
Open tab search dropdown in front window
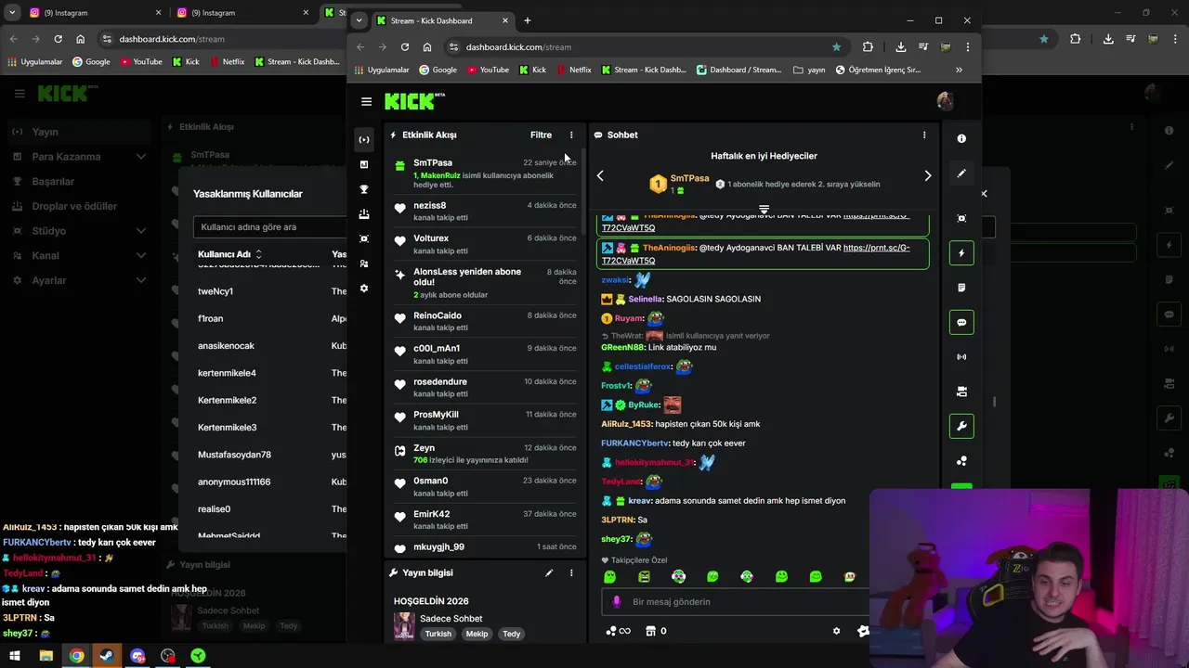tap(359, 20)
